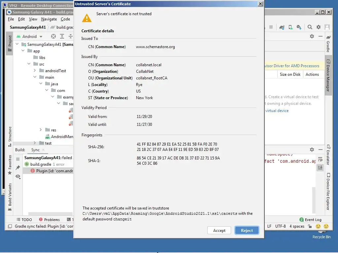Screen dimensions: 338x253
Task: Select the test folder in project tree
Action: click(x=46, y=143)
